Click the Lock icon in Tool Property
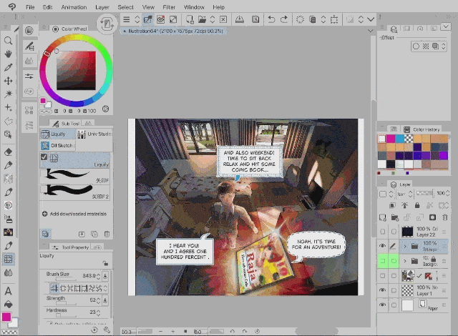The height and width of the screenshot is (336, 458). [x=105, y=263]
